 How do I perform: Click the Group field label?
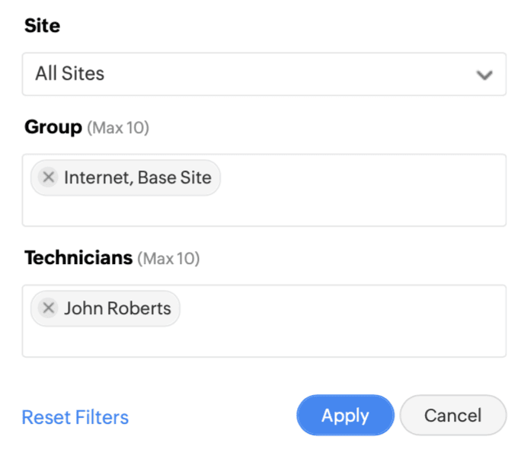[x=53, y=127]
